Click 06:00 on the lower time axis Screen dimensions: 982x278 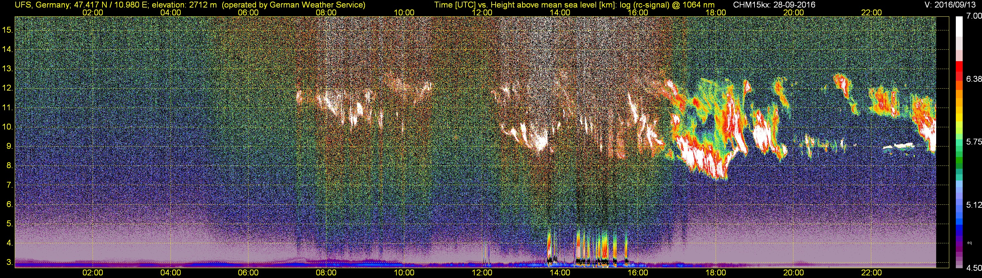(x=248, y=273)
